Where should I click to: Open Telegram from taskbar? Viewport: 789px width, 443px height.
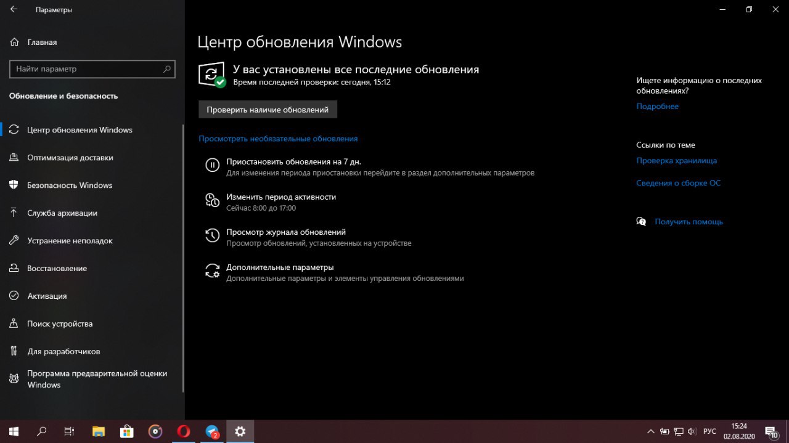pos(212,431)
